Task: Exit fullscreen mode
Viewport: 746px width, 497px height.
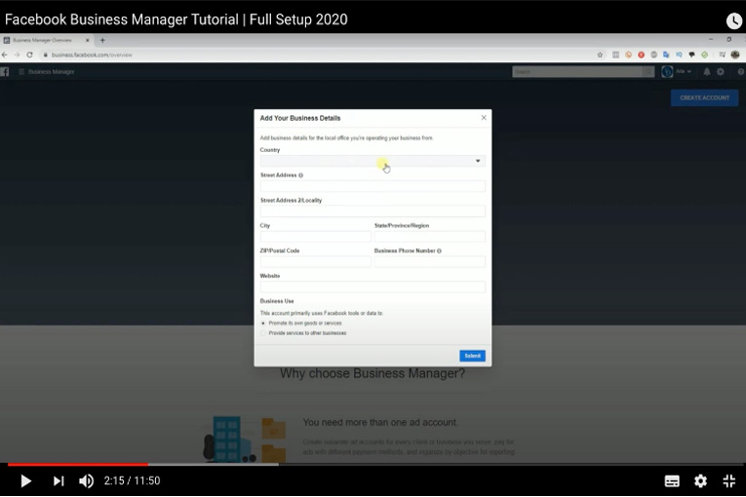Action: click(728, 480)
